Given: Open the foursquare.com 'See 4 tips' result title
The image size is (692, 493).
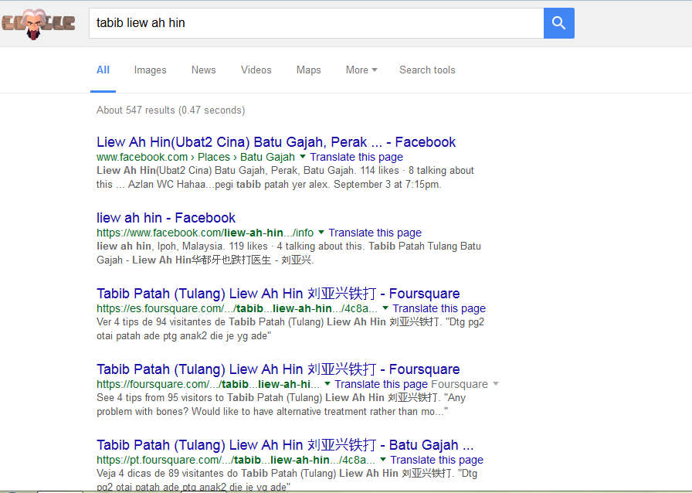Looking at the screenshot, I should pyautogui.click(x=278, y=369).
